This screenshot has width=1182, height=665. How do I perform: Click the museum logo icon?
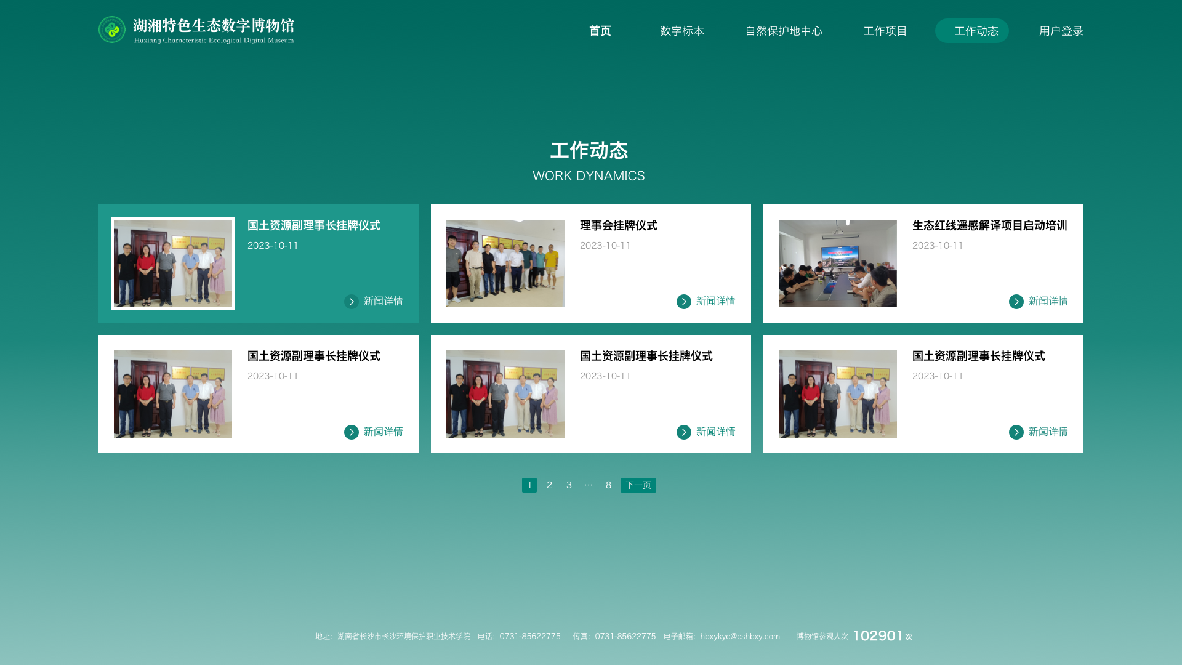[112, 30]
